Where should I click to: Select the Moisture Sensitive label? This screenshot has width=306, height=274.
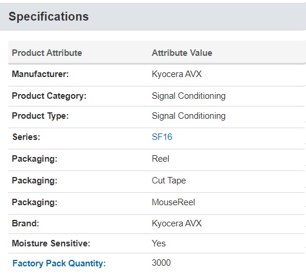click(51, 243)
